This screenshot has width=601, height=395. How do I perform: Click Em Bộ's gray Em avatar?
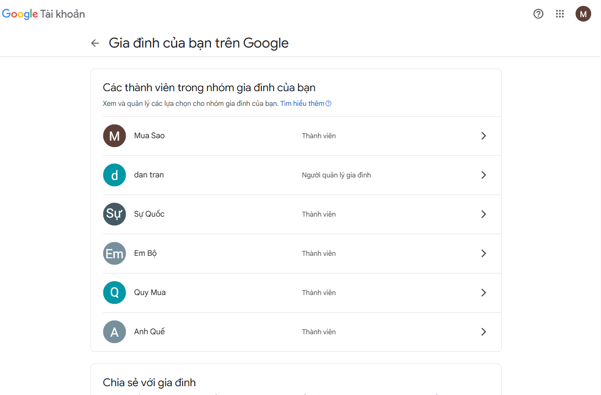[x=115, y=253]
